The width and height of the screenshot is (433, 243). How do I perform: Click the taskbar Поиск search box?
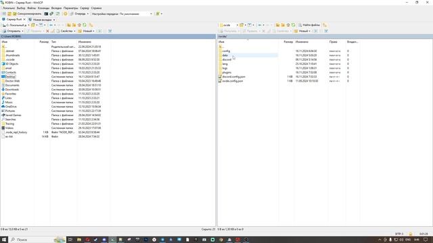[x=37, y=240]
